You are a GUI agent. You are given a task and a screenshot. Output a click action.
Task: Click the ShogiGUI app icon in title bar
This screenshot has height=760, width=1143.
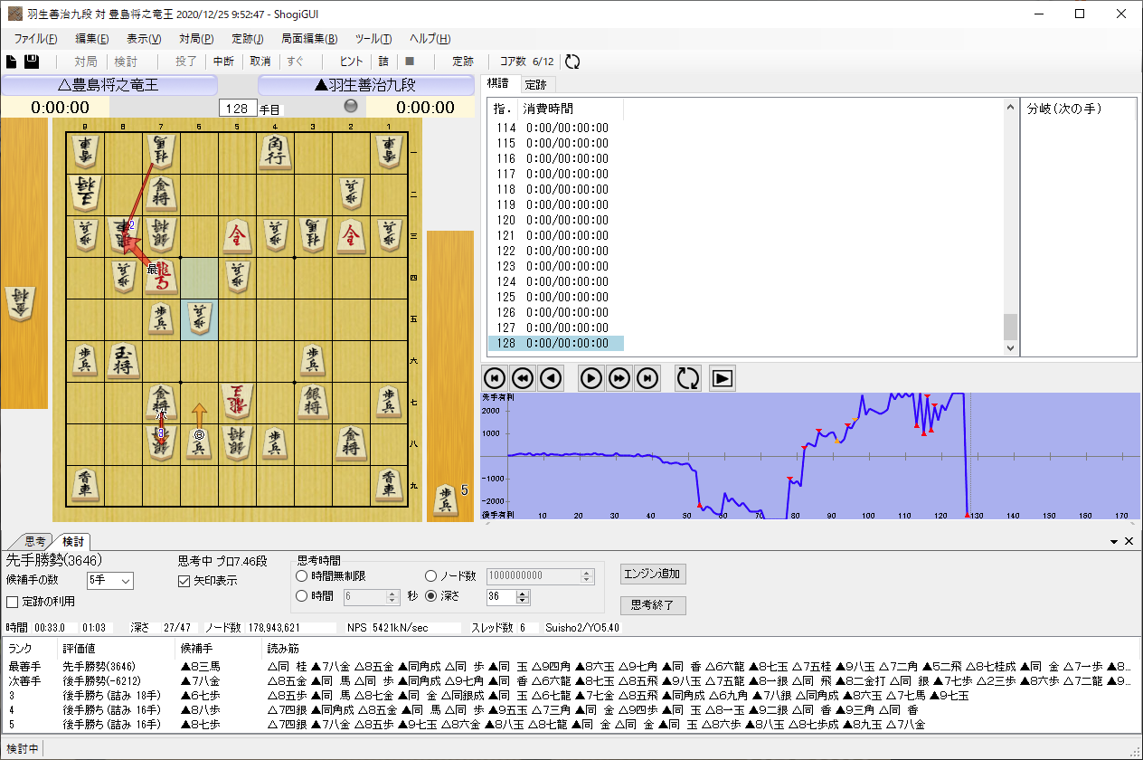coord(14,14)
